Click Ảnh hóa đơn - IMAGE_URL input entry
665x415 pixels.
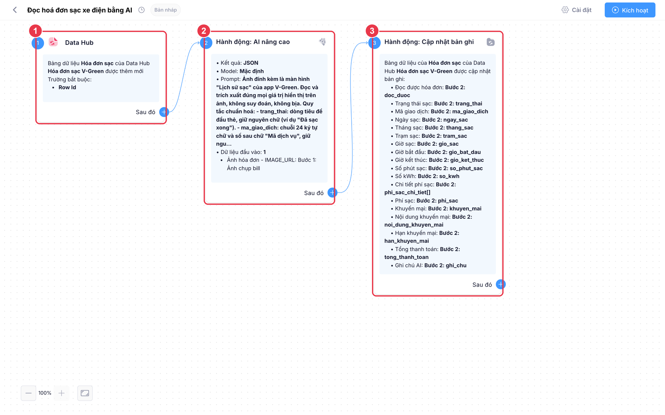coord(271,164)
